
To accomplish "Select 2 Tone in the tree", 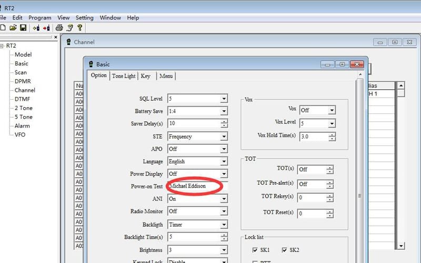I will (23, 108).
